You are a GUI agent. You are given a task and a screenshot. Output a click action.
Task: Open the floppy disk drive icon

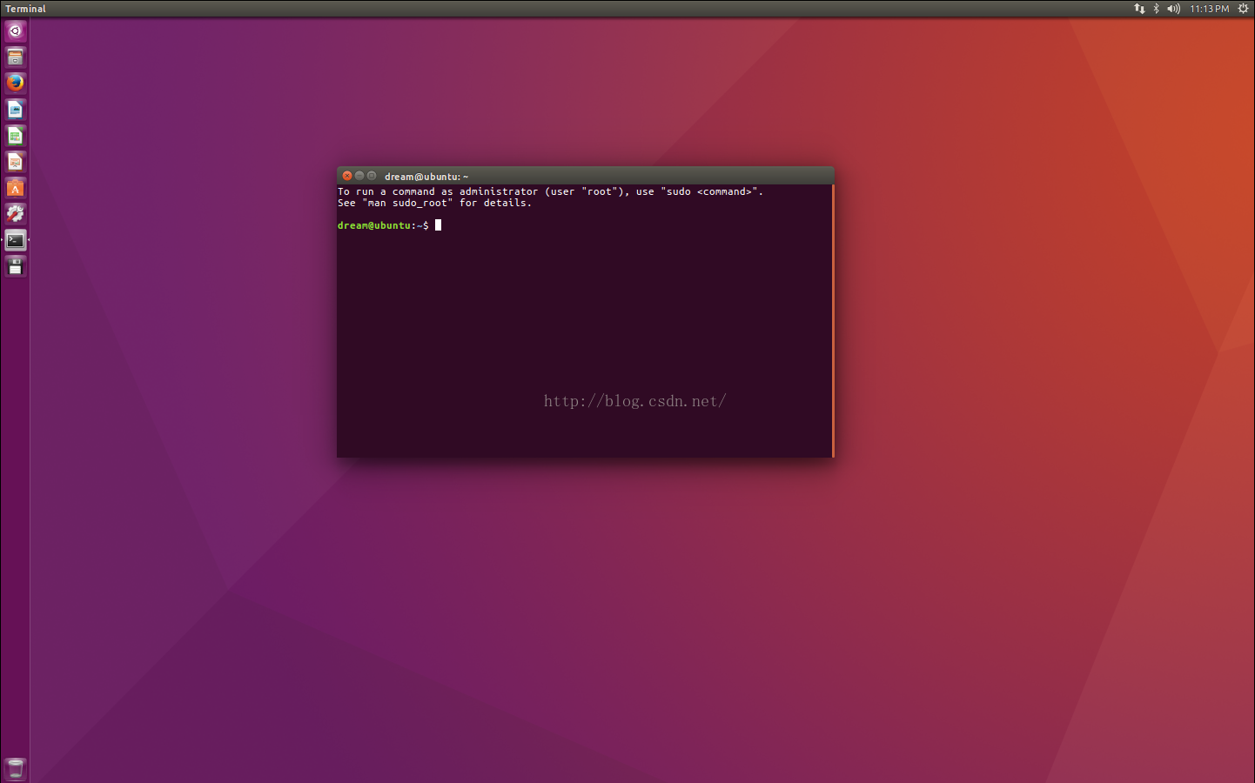[15, 266]
